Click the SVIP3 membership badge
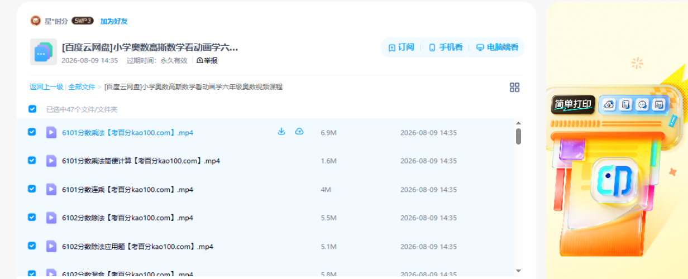 [83, 21]
